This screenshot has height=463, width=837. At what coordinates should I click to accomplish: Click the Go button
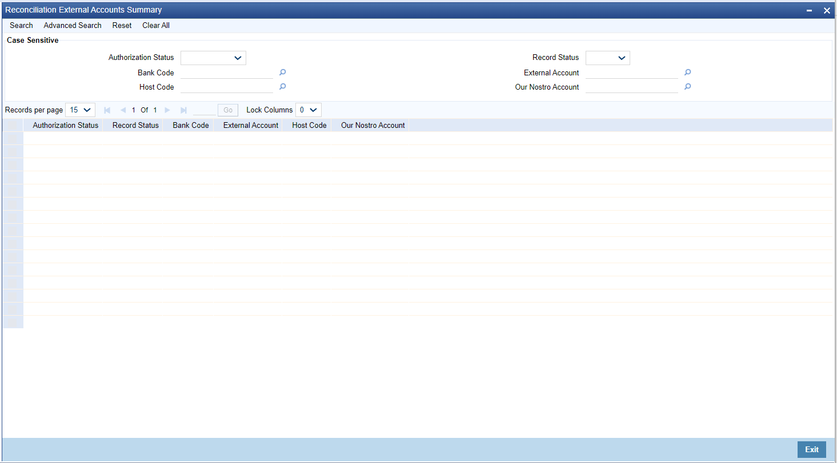228,110
